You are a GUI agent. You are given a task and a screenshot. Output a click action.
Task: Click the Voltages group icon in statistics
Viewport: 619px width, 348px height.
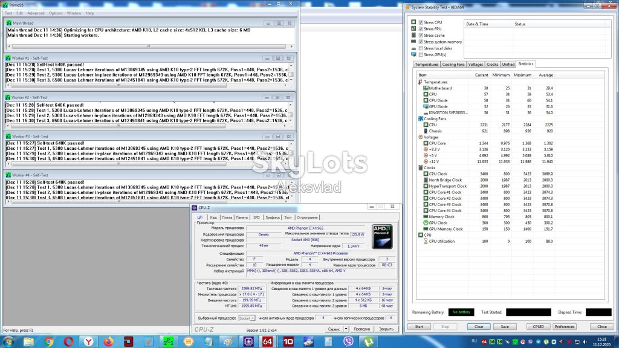point(421,137)
